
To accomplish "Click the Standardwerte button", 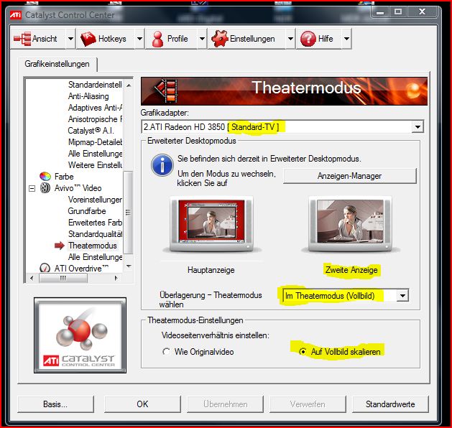I will pyautogui.click(x=390, y=404).
